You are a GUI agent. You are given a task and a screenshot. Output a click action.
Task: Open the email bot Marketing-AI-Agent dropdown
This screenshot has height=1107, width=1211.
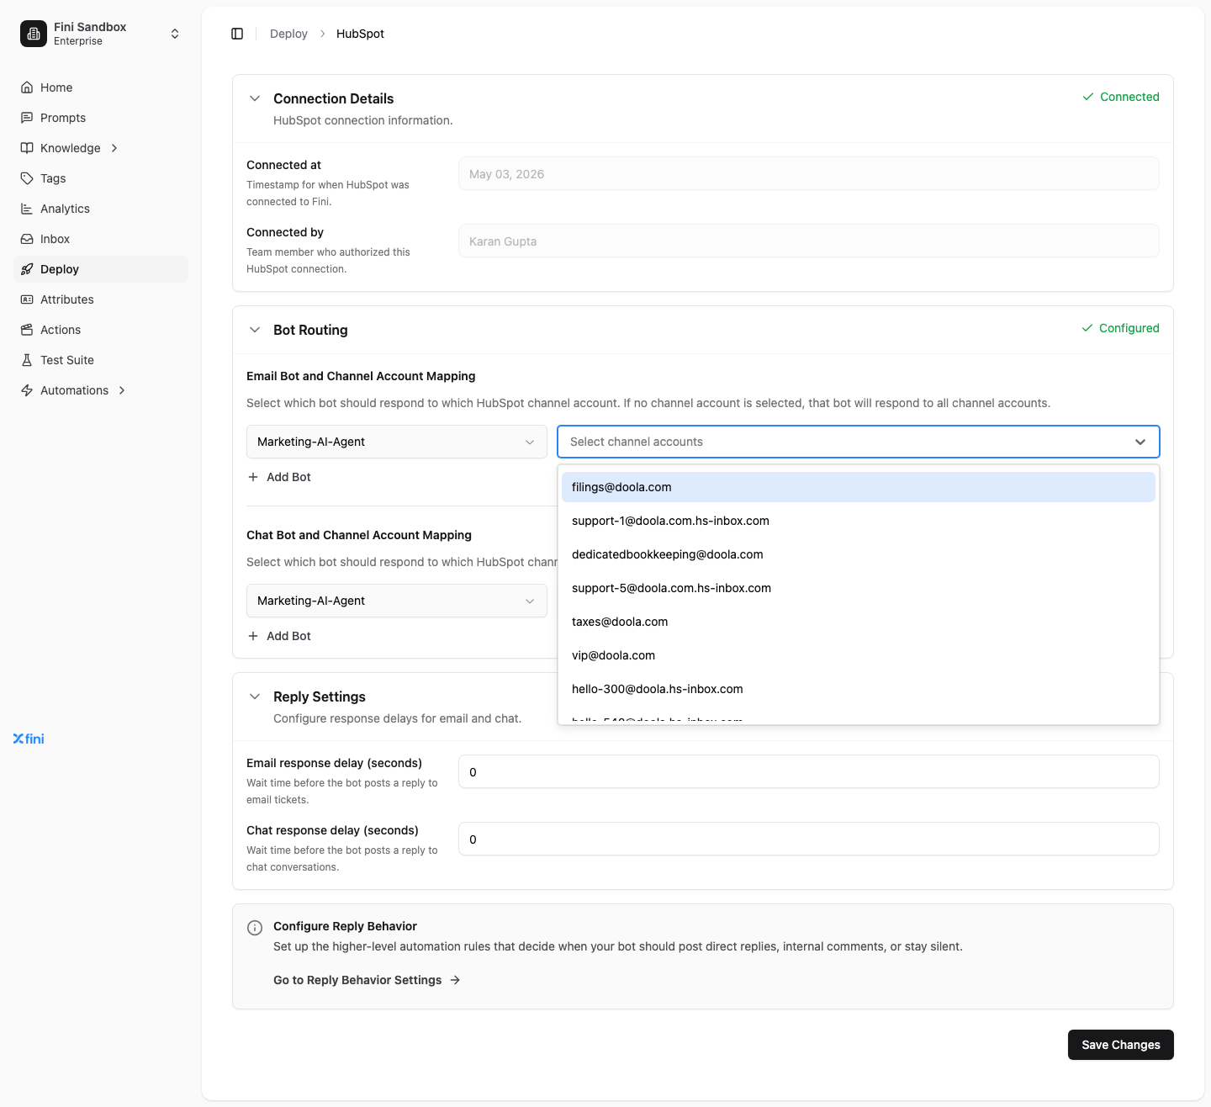(397, 442)
